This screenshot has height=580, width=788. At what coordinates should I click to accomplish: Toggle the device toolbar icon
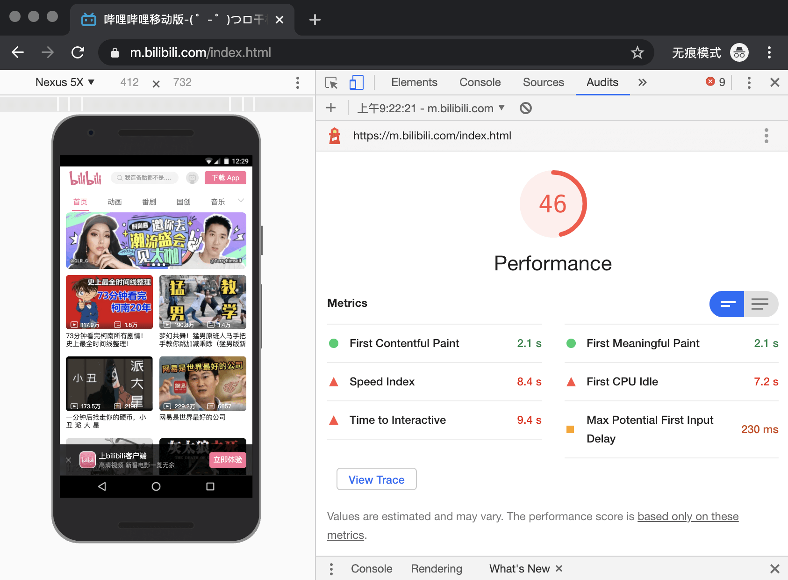pyautogui.click(x=356, y=83)
